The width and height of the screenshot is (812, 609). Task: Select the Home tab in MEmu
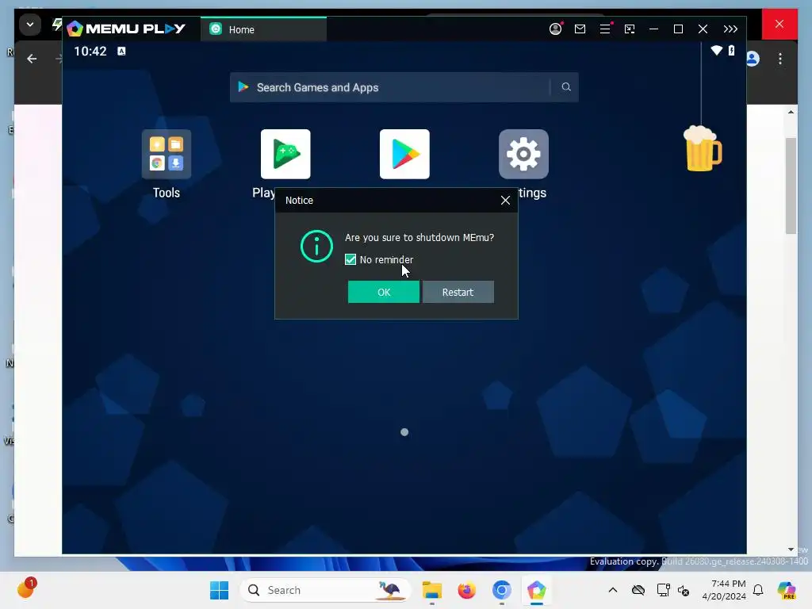[x=263, y=29]
